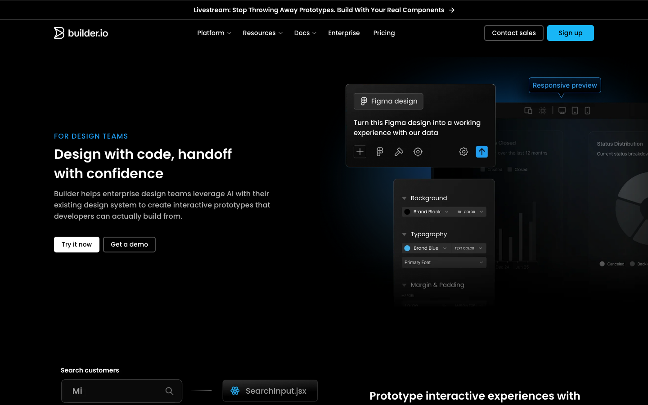Click the Brand Black color swatch

click(x=407, y=212)
